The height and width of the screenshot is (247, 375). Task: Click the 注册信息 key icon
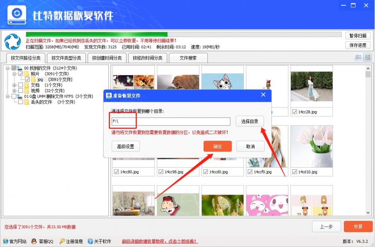[x=62, y=241]
